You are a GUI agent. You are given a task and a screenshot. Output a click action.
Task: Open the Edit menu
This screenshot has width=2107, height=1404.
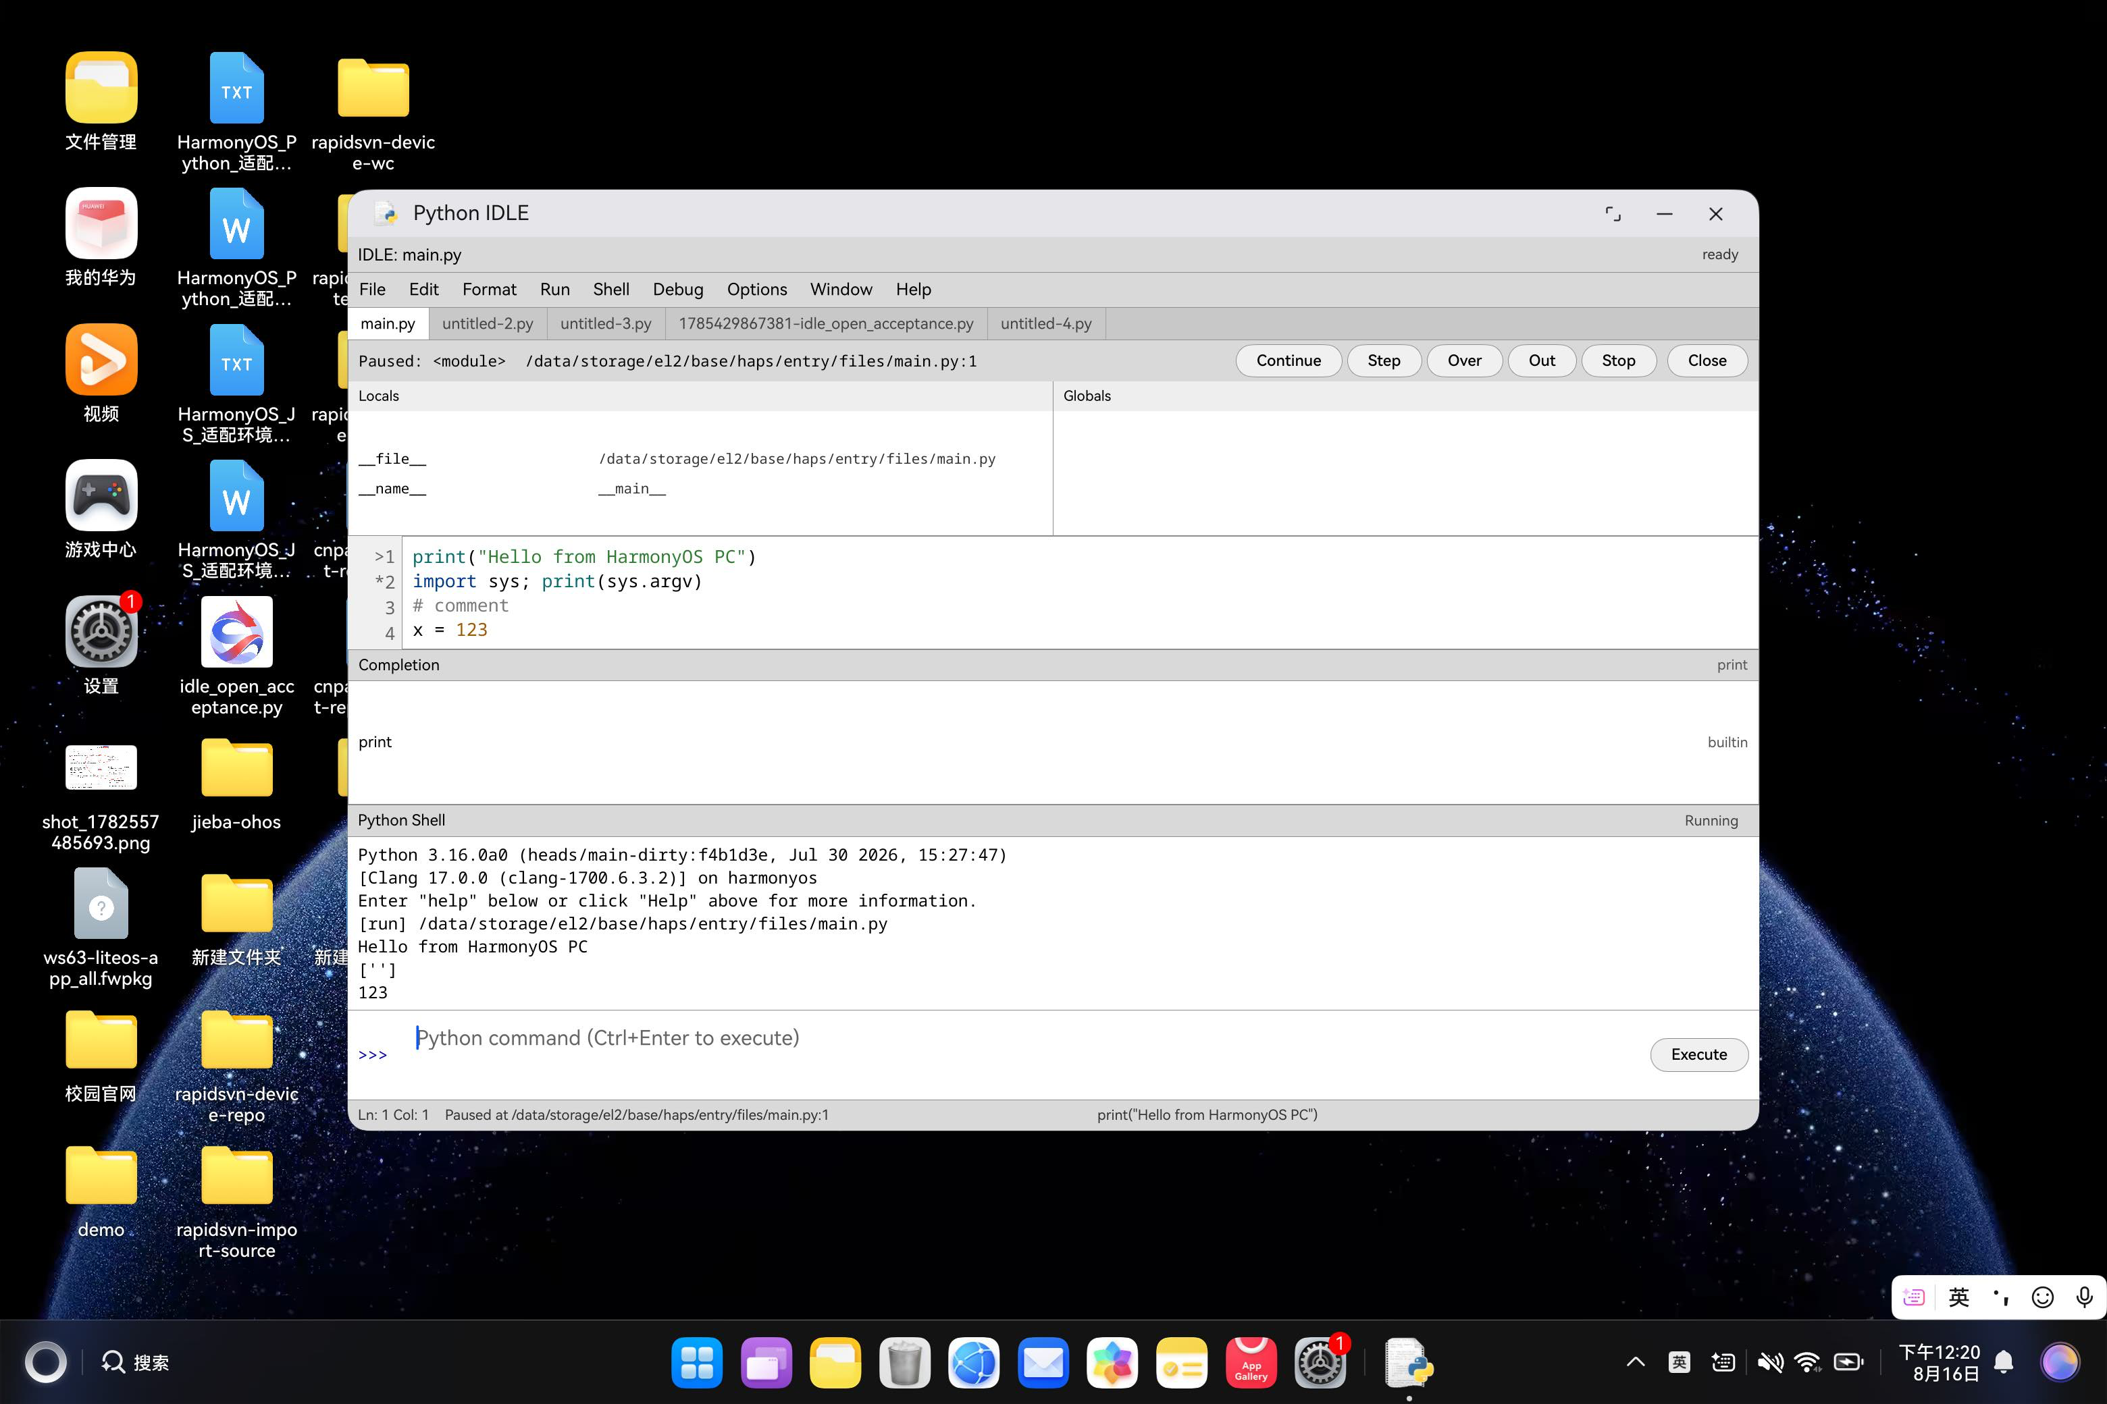coord(423,289)
